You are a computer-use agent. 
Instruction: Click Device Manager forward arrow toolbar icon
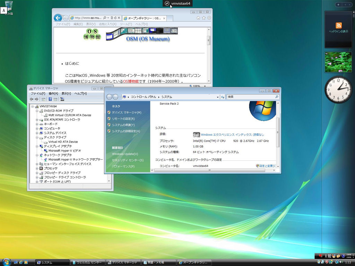coord(36,99)
